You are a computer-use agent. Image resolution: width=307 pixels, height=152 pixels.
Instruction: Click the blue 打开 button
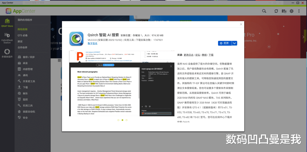click(225, 43)
